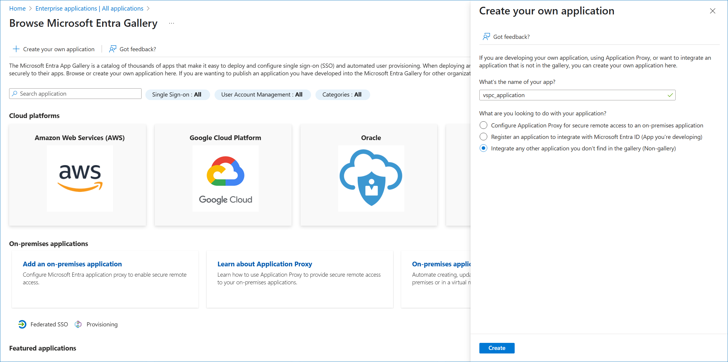Open the Single Sign-on filter
Screen dimensions: 728x362
point(177,94)
